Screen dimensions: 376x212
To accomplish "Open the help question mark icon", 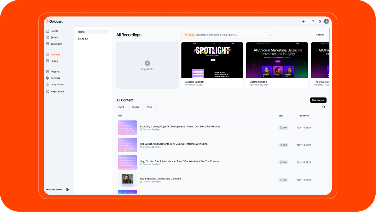I will pyautogui.click(x=313, y=22).
